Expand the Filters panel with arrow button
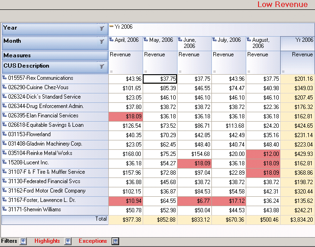The image size is (315, 247). pos(23,241)
